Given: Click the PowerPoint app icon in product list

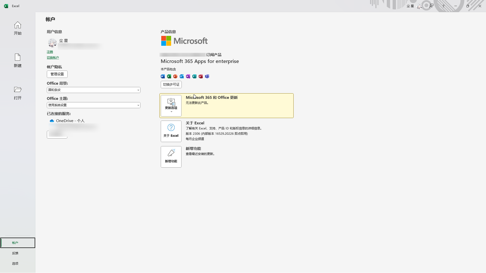Looking at the screenshot, I should tap(175, 76).
